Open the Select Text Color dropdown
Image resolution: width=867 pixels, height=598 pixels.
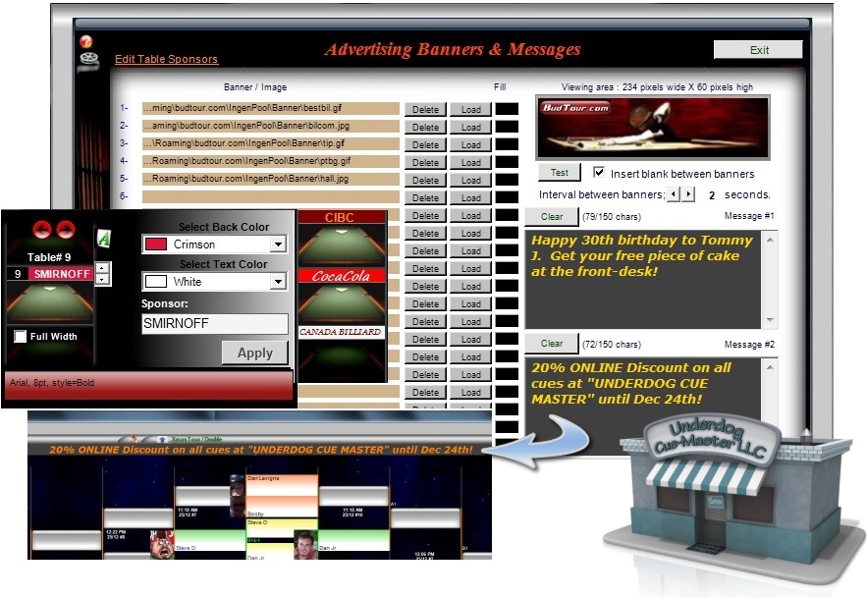point(278,282)
